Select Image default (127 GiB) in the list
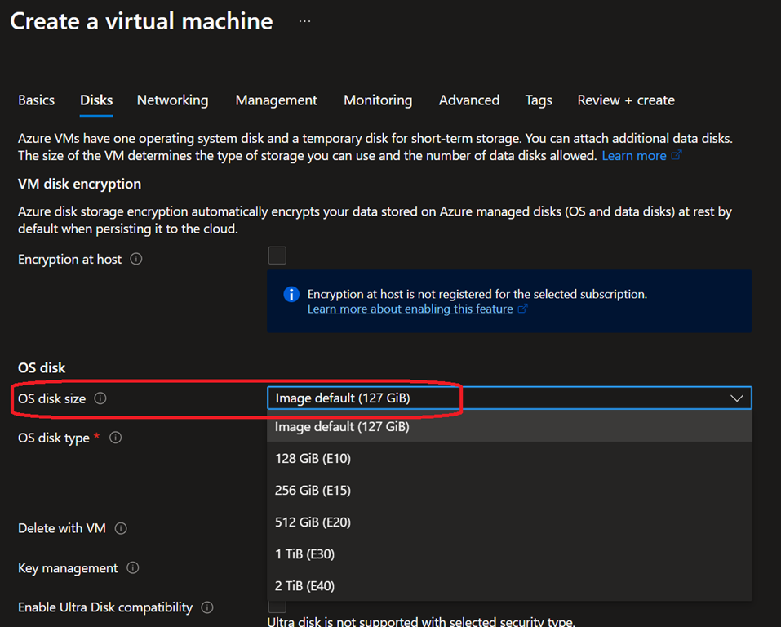This screenshot has width=781, height=627. [x=342, y=427]
